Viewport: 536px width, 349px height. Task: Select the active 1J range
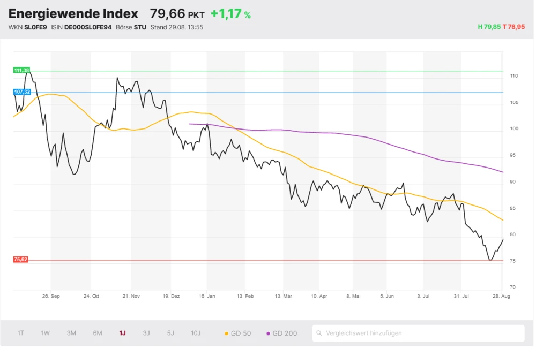coord(122,333)
